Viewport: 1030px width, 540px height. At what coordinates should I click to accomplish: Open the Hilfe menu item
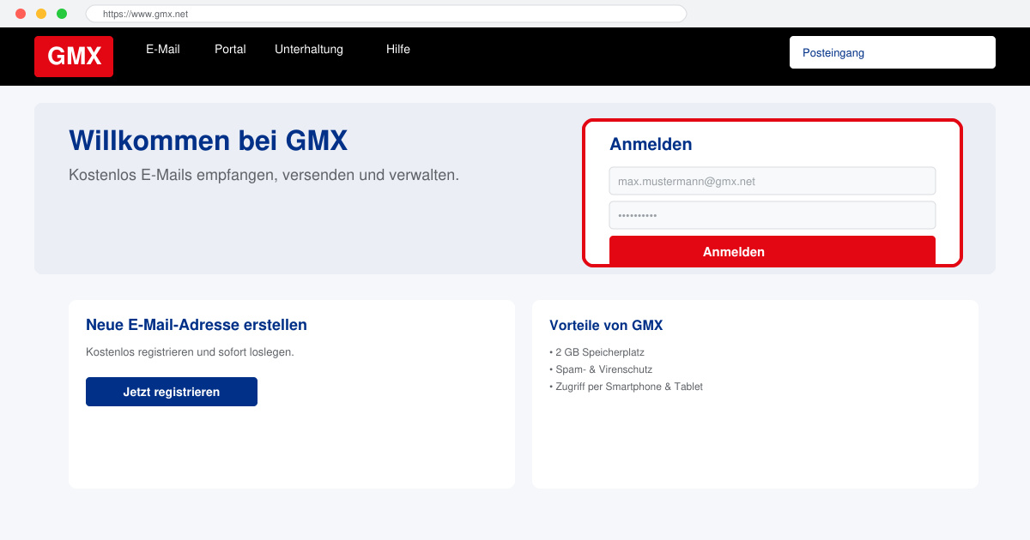[398, 50]
